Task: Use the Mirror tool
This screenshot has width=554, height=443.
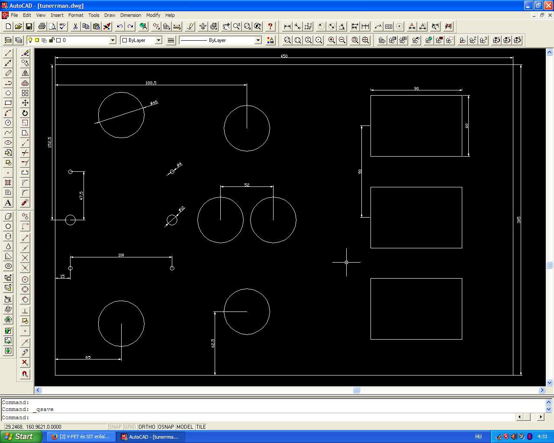Action: [x=25, y=73]
